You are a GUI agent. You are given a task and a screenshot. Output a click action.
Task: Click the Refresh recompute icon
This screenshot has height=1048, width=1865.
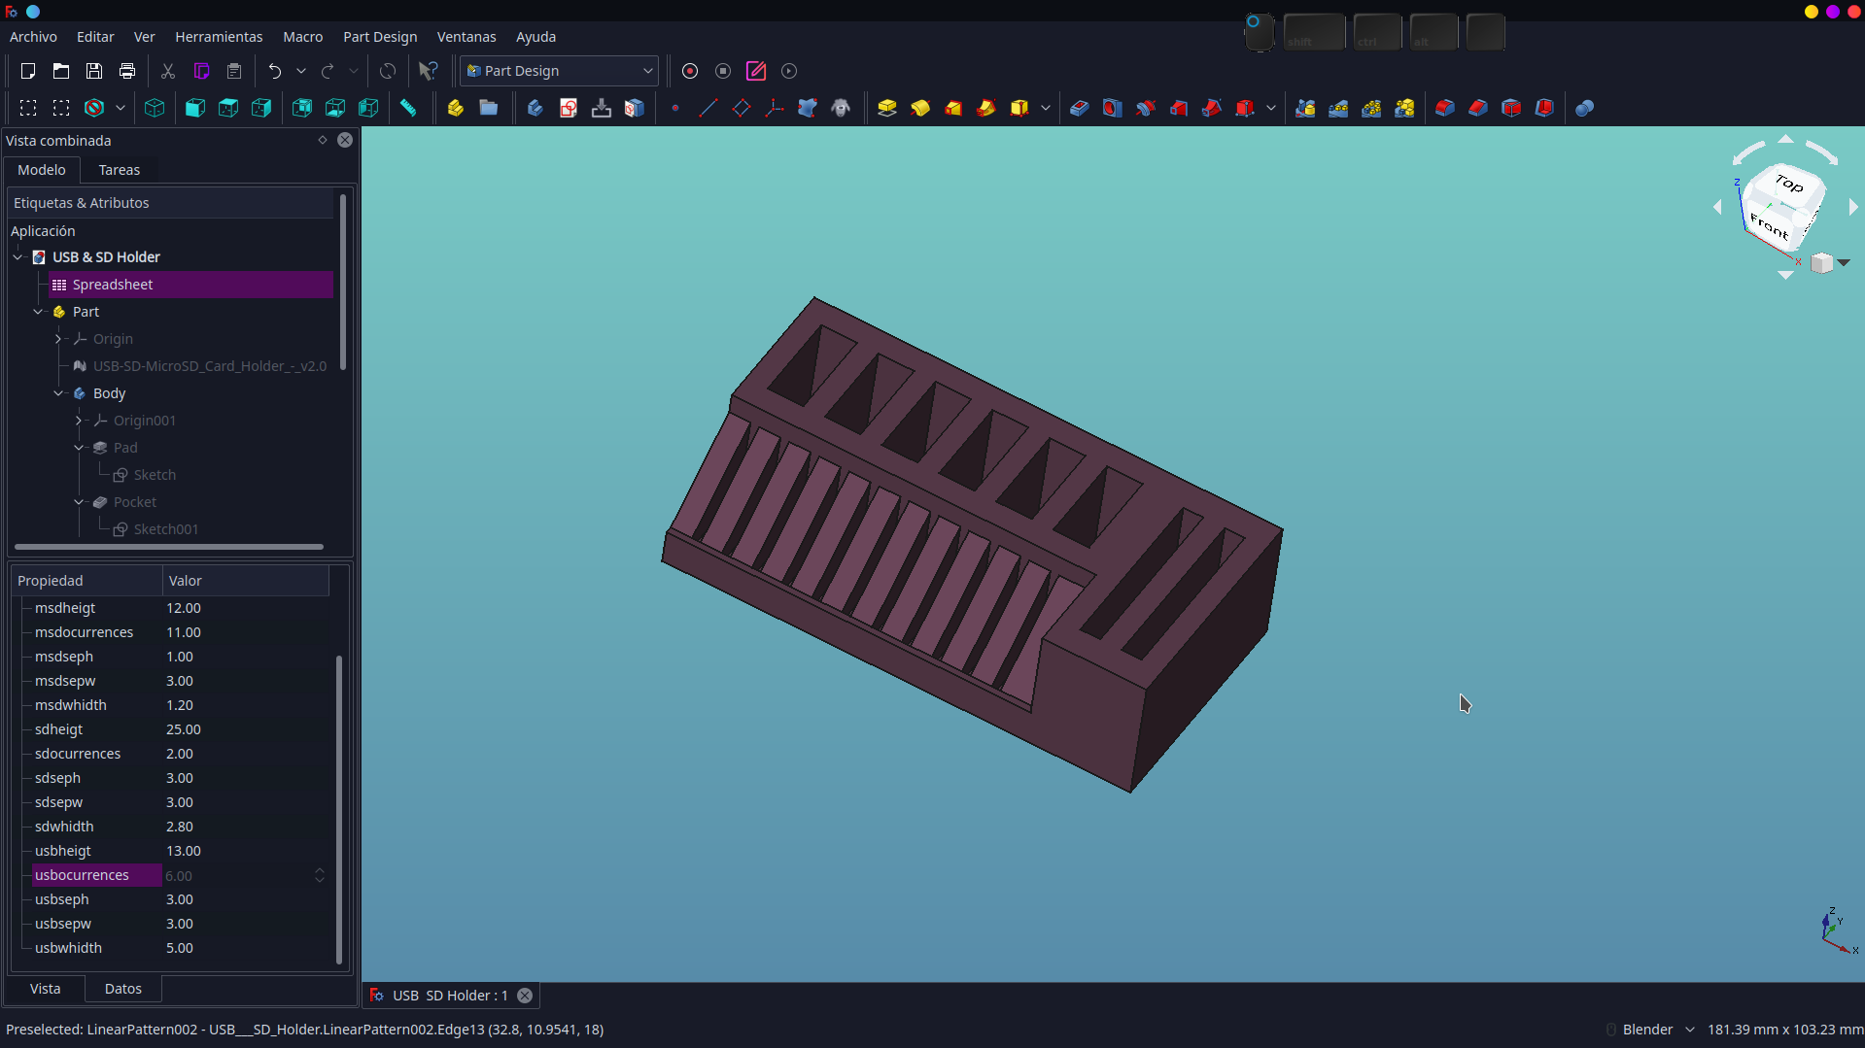[388, 71]
